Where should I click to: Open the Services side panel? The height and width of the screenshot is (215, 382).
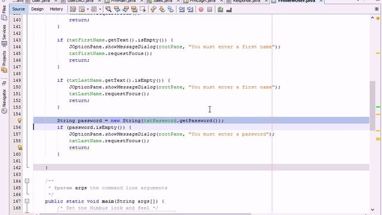pyautogui.click(x=4, y=36)
